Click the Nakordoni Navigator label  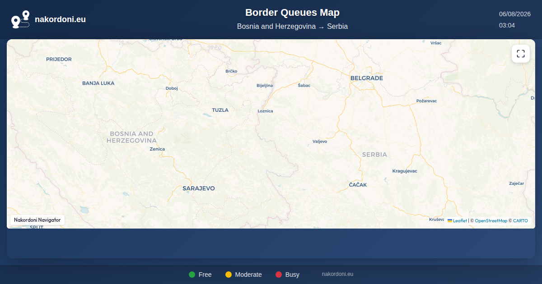37,220
